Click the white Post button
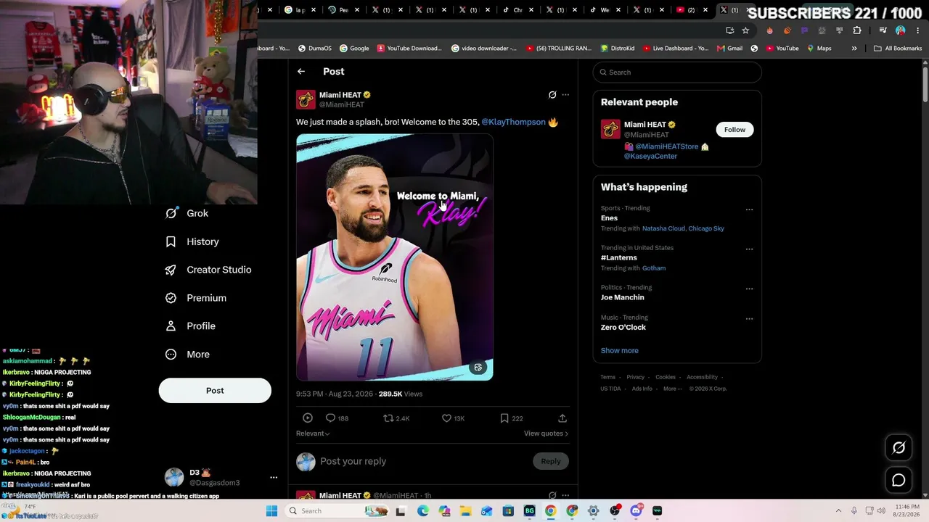Image resolution: width=929 pixels, height=522 pixels. click(215, 390)
